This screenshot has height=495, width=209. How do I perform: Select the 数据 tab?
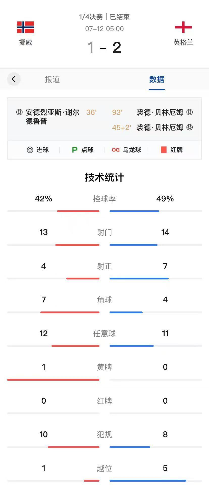tap(156, 79)
